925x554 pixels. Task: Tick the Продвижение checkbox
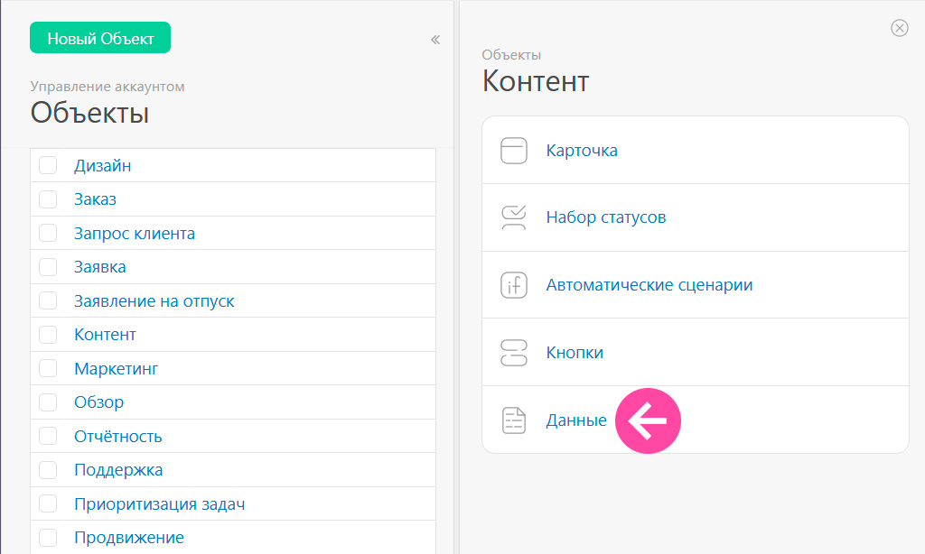pyautogui.click(x=48, y=538)
